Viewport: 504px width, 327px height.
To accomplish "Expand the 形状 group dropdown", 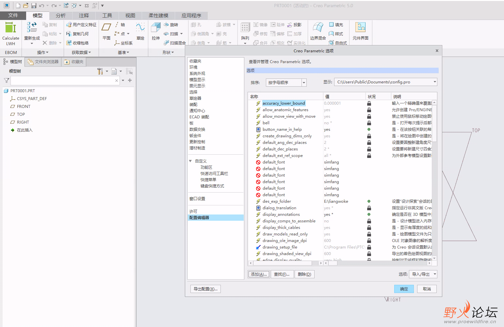I will pyautogui.click(x=168, y=52).
